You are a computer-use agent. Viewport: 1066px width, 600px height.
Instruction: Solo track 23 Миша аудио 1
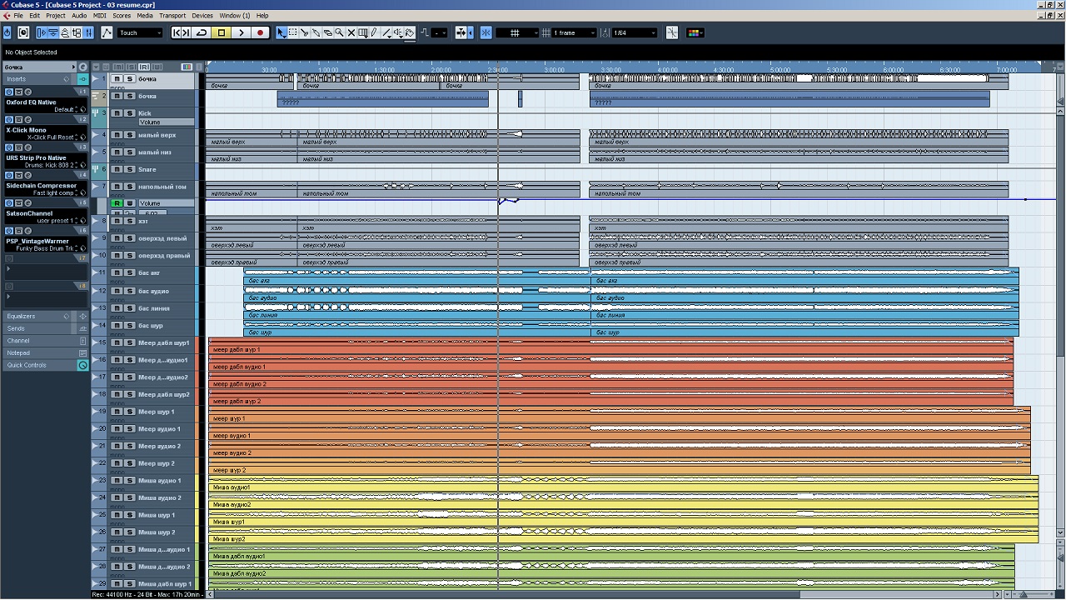pos(130,481)
